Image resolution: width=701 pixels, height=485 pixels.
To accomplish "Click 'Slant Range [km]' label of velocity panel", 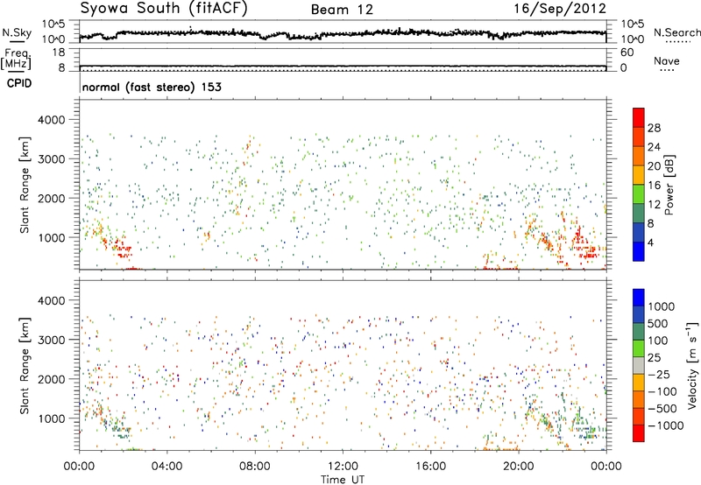I will click(x=25, y=366).
